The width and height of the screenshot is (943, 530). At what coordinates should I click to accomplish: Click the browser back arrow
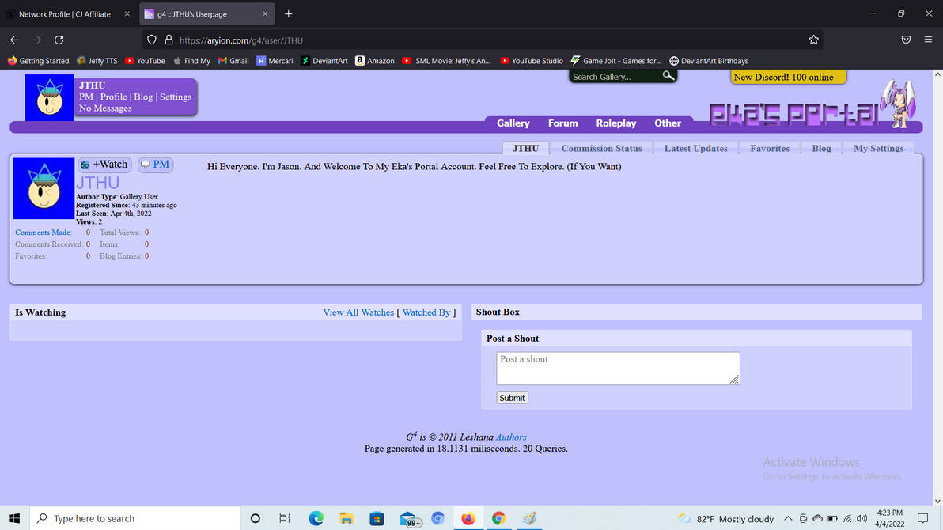14,40
